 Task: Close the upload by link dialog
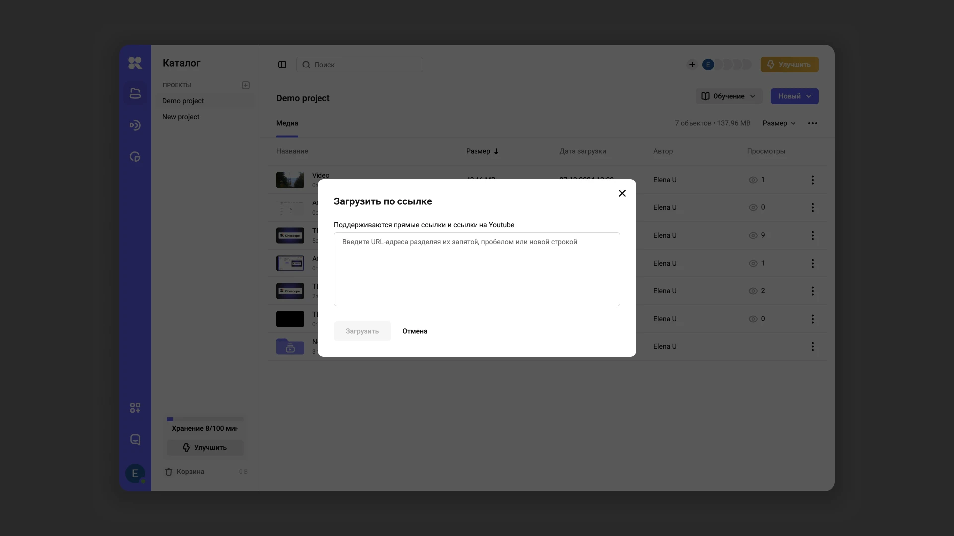click(622, 193)
